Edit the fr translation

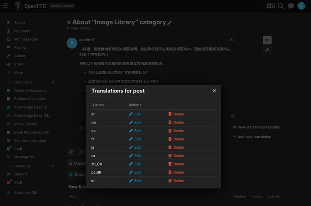pos(135,139)
